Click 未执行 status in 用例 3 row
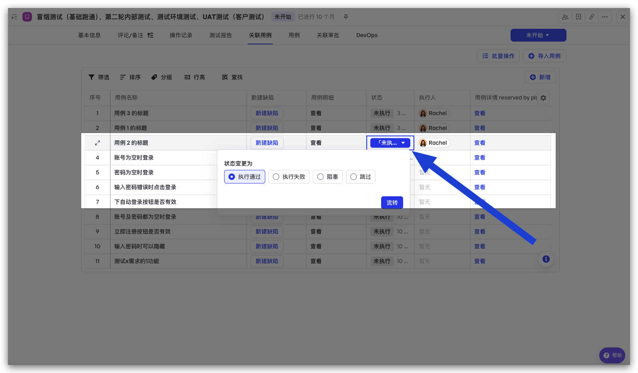Viewport: 638px width, 373px height. [x=382, y=113]
